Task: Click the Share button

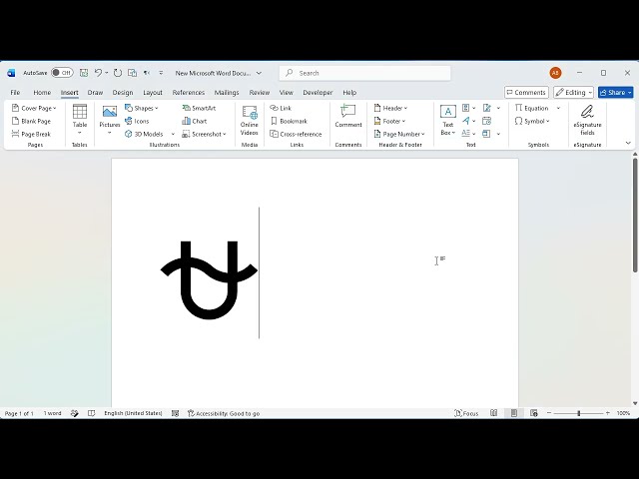Action: click(616, 93)
